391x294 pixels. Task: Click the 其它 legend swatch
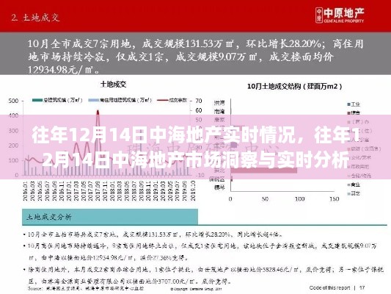(x=348, y=193)
